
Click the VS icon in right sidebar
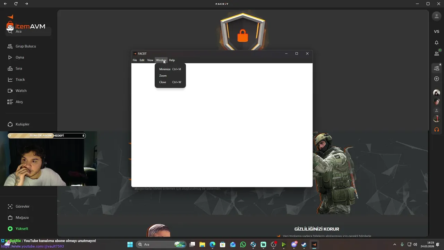point(436,32)
